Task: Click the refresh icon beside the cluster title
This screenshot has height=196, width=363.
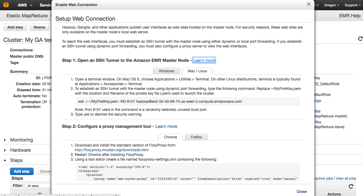Action: (360, 39)
